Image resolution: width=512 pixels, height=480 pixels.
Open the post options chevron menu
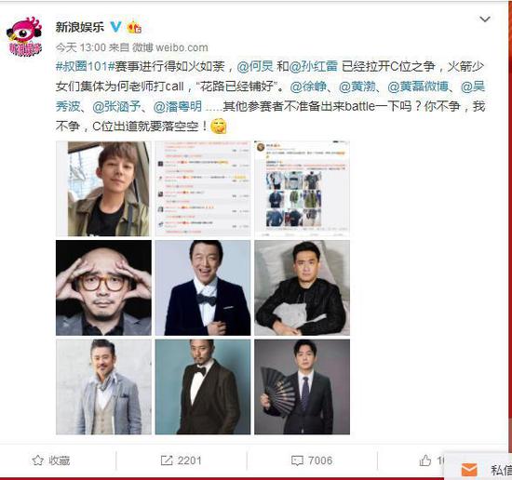click(485, 20)
